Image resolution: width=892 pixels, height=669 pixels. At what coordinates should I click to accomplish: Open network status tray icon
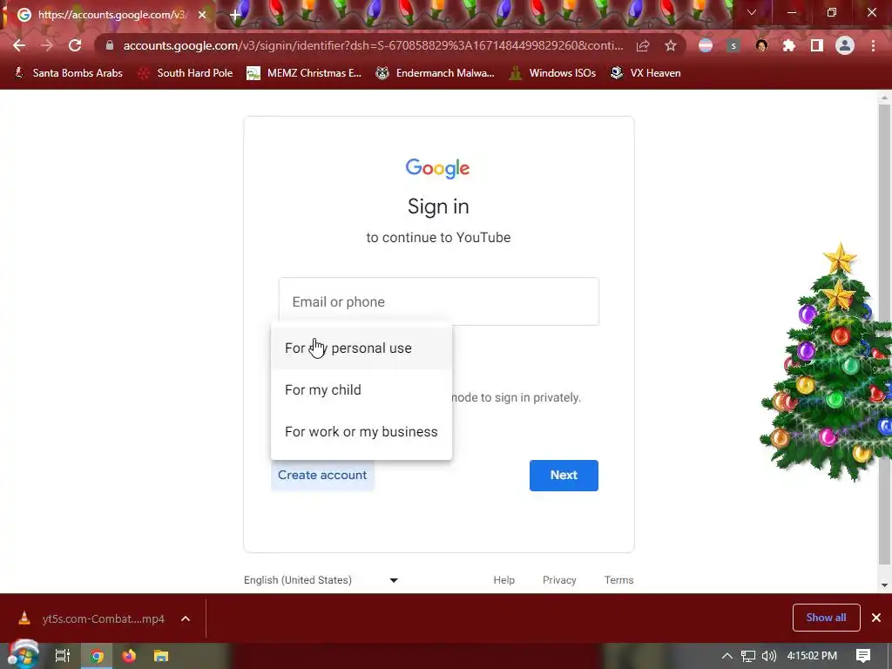748,656
